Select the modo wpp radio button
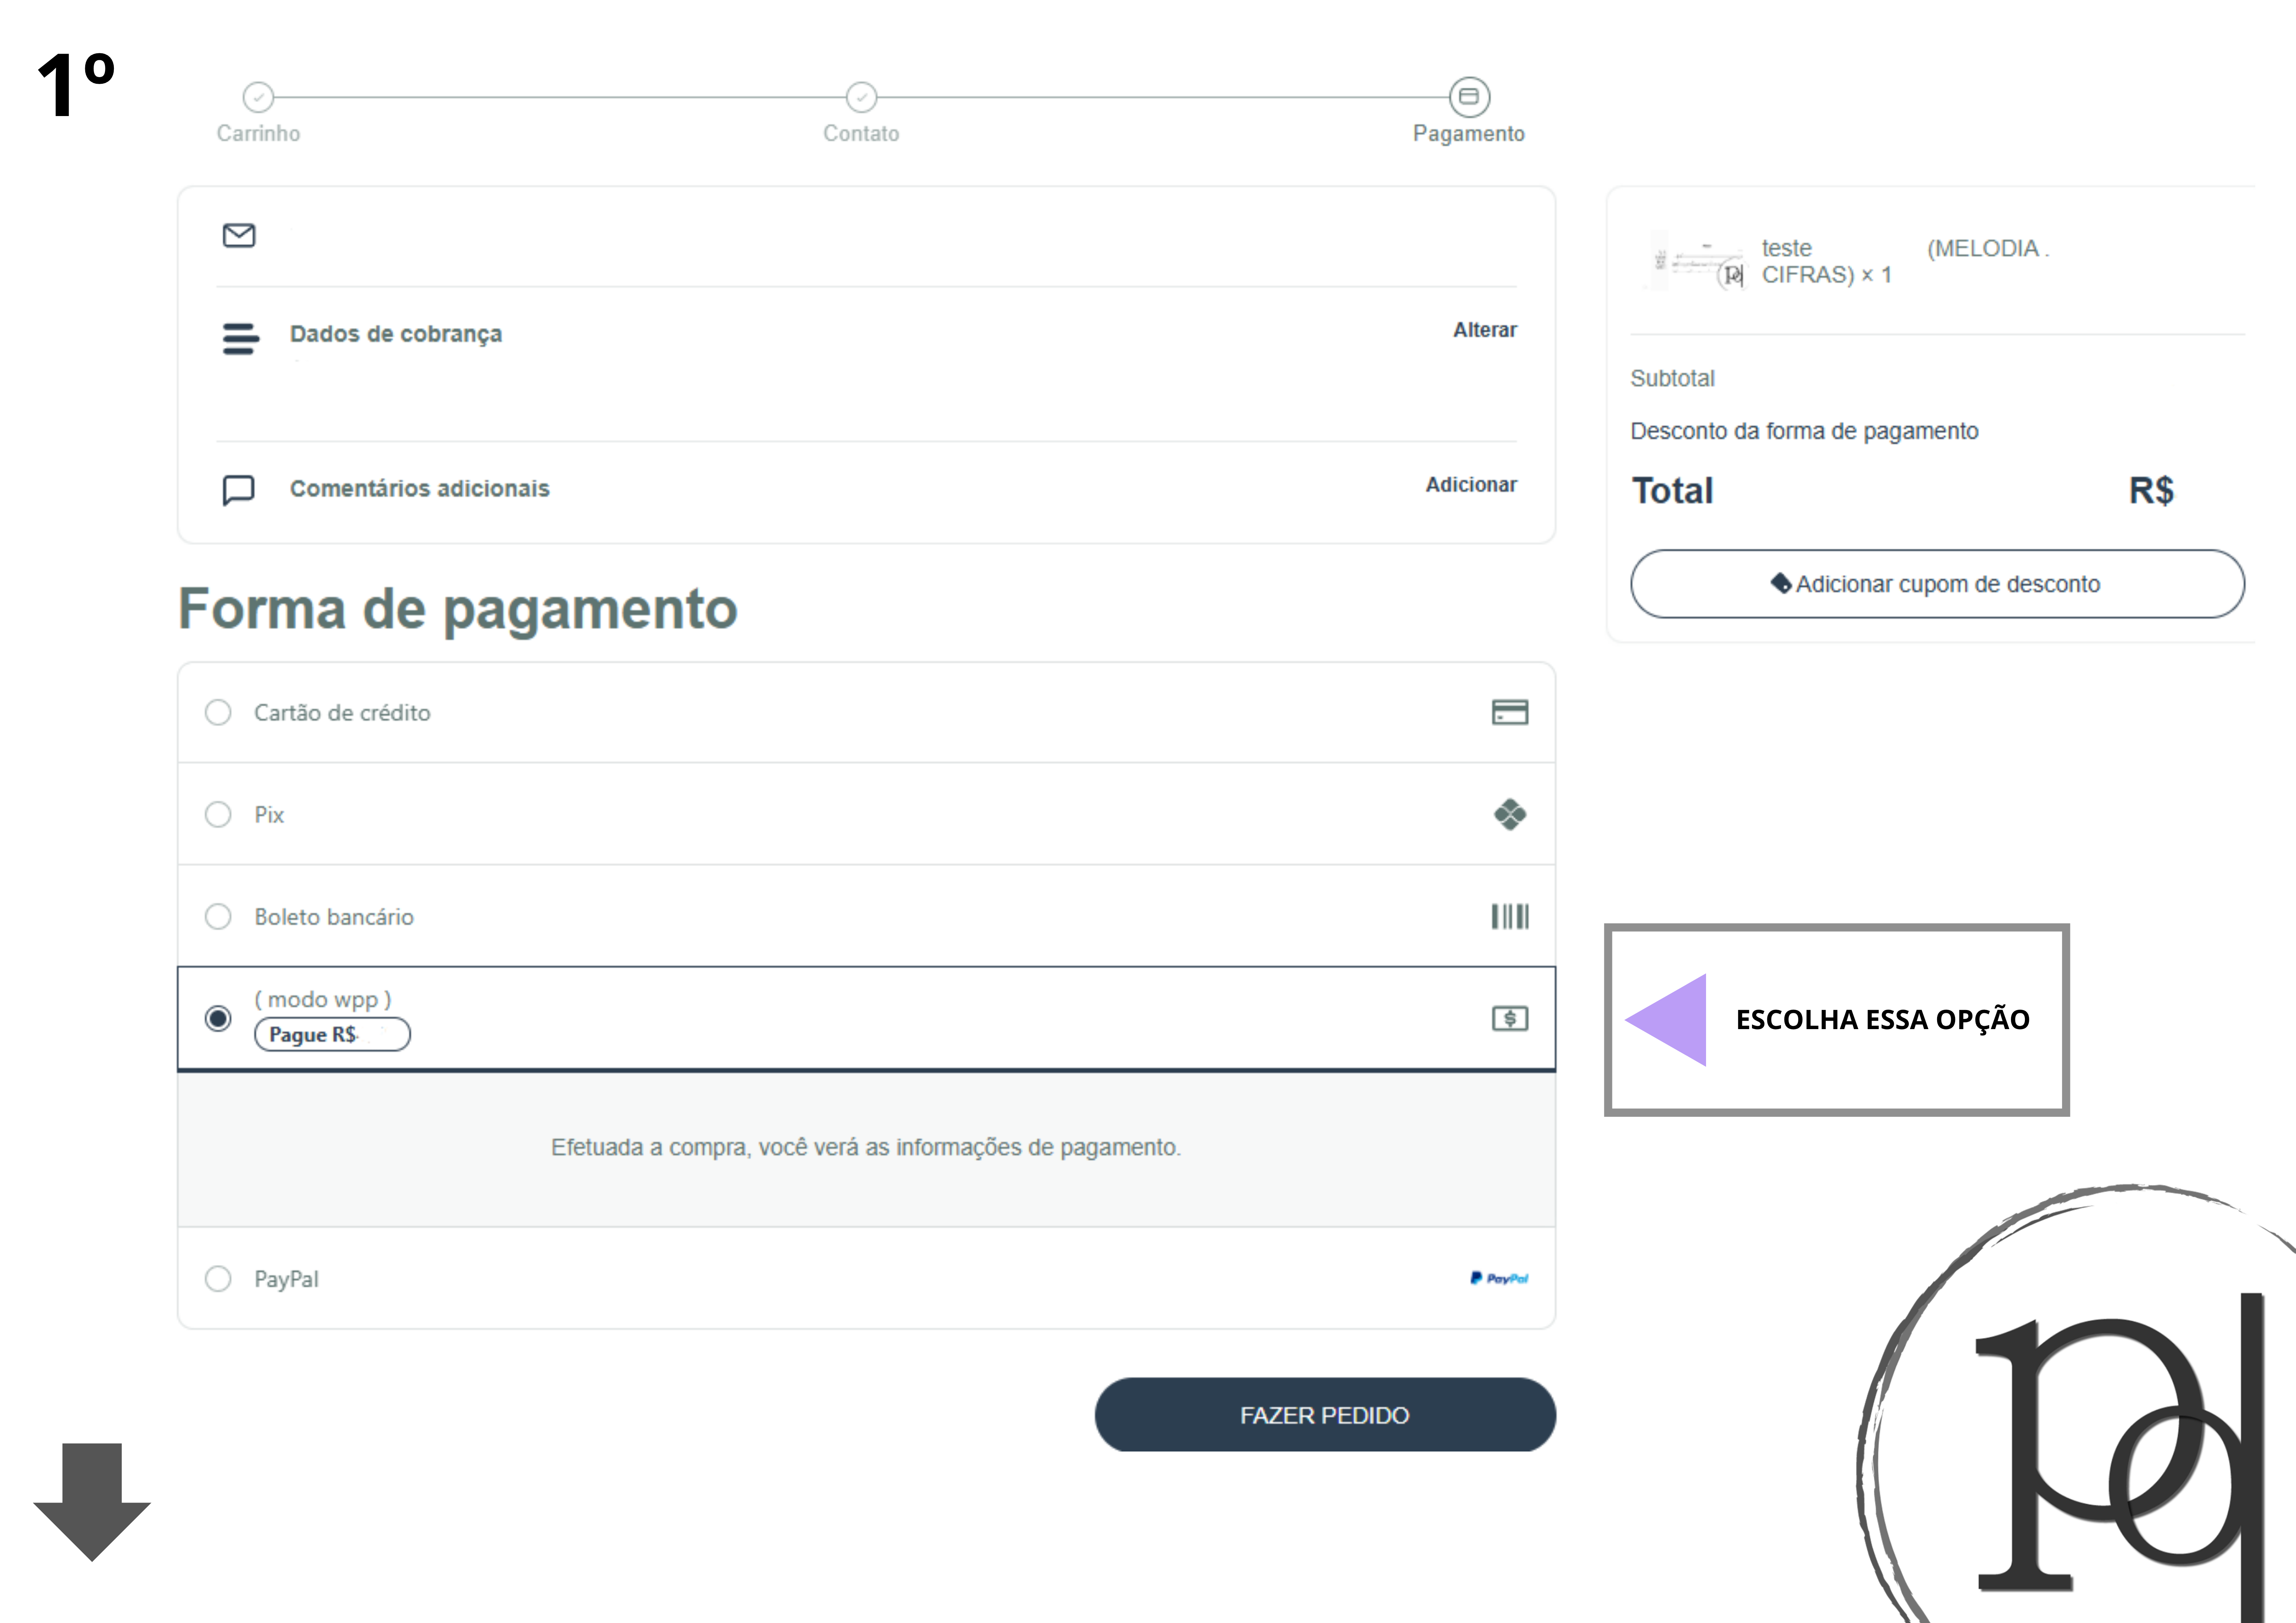The width and height of the screenshot is (2296, 1623). [218, 1018]
